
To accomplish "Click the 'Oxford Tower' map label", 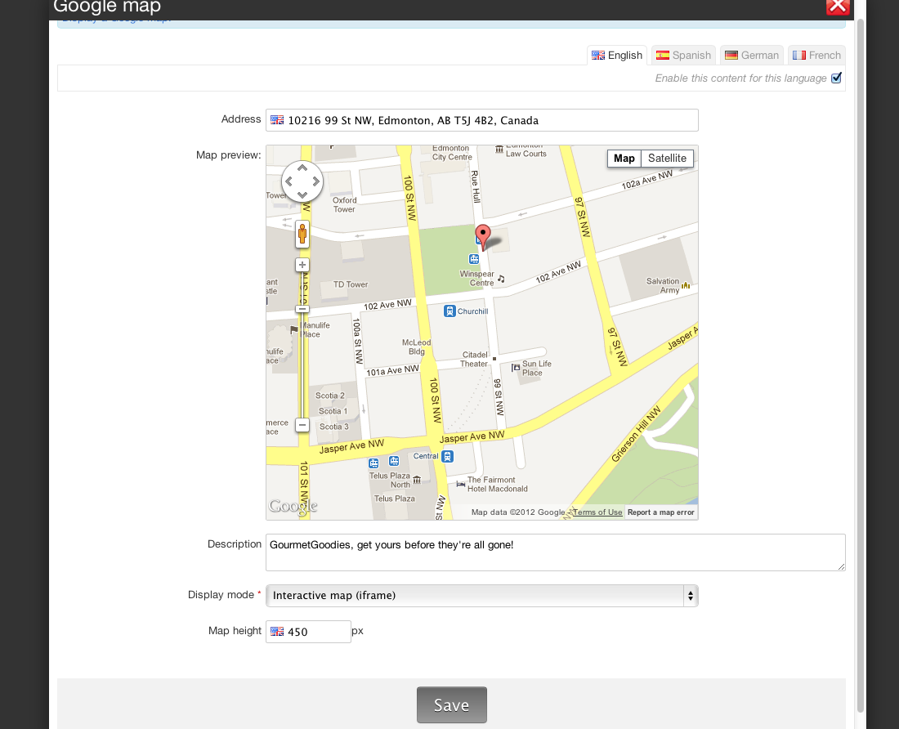I will click(345, 204).
